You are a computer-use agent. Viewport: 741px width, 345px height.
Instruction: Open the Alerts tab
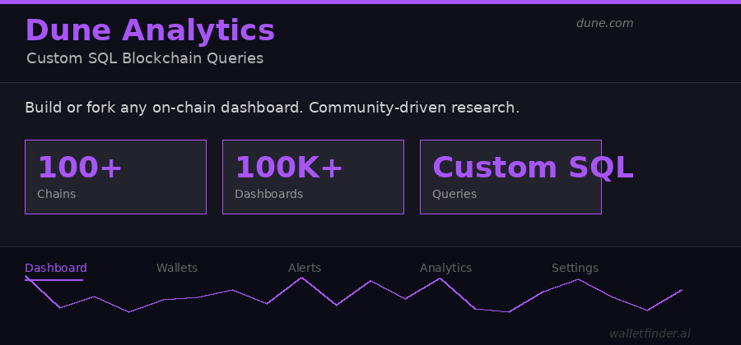[305, 268]
